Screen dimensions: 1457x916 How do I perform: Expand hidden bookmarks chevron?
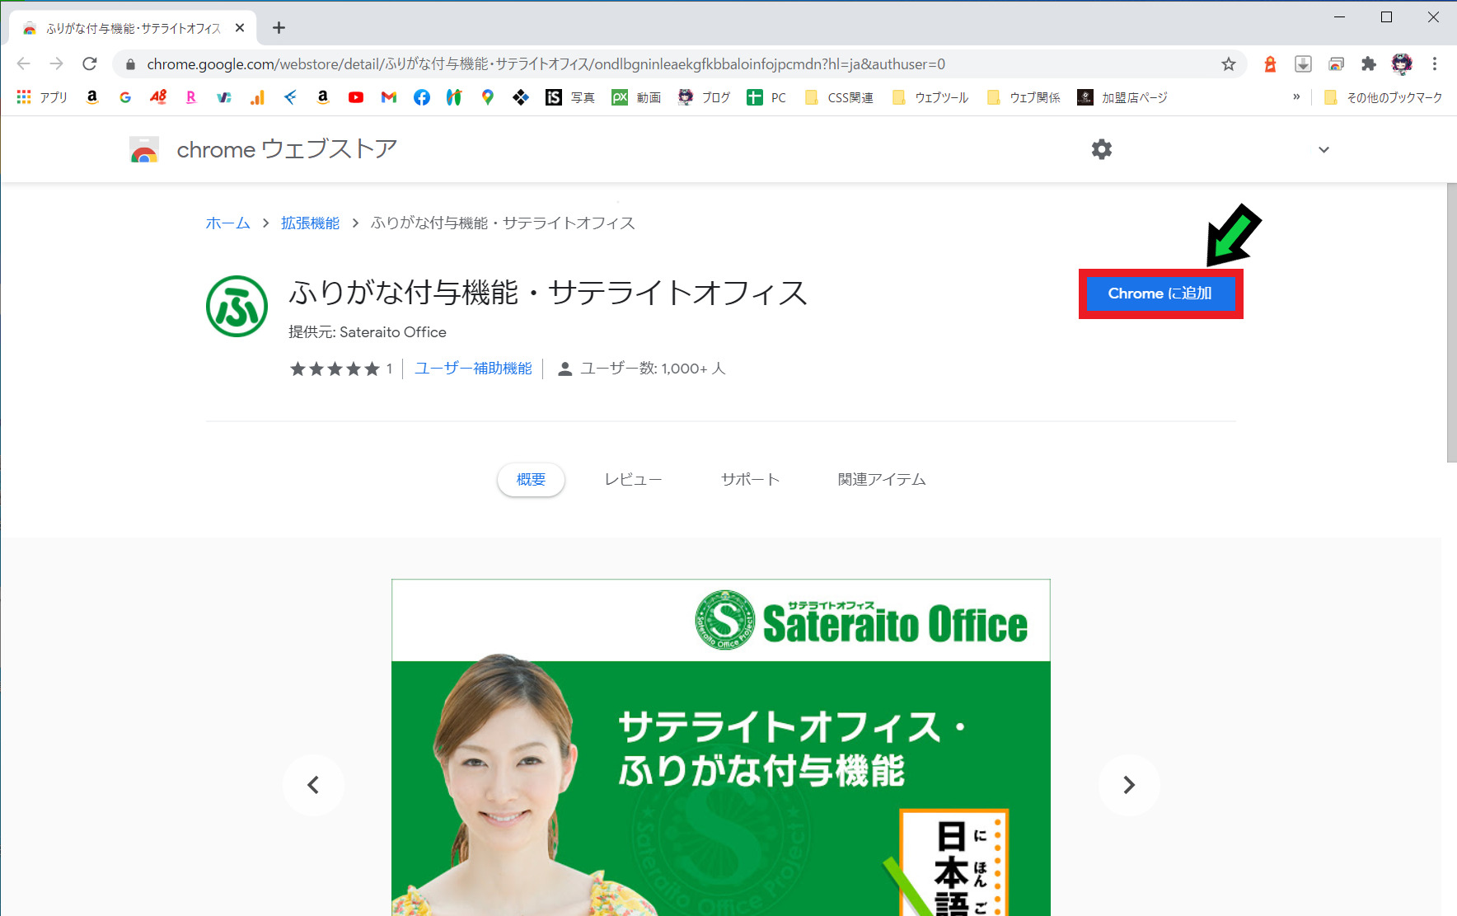[1296, 97]
